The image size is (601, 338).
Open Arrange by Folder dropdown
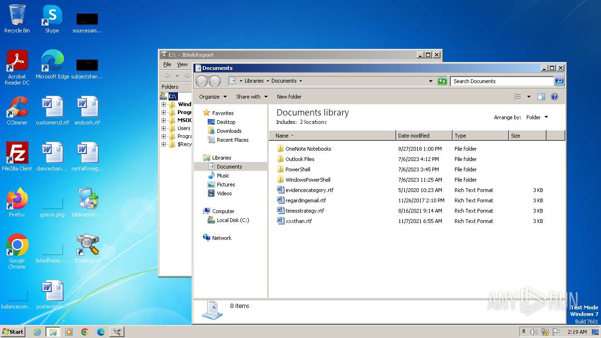537,117
